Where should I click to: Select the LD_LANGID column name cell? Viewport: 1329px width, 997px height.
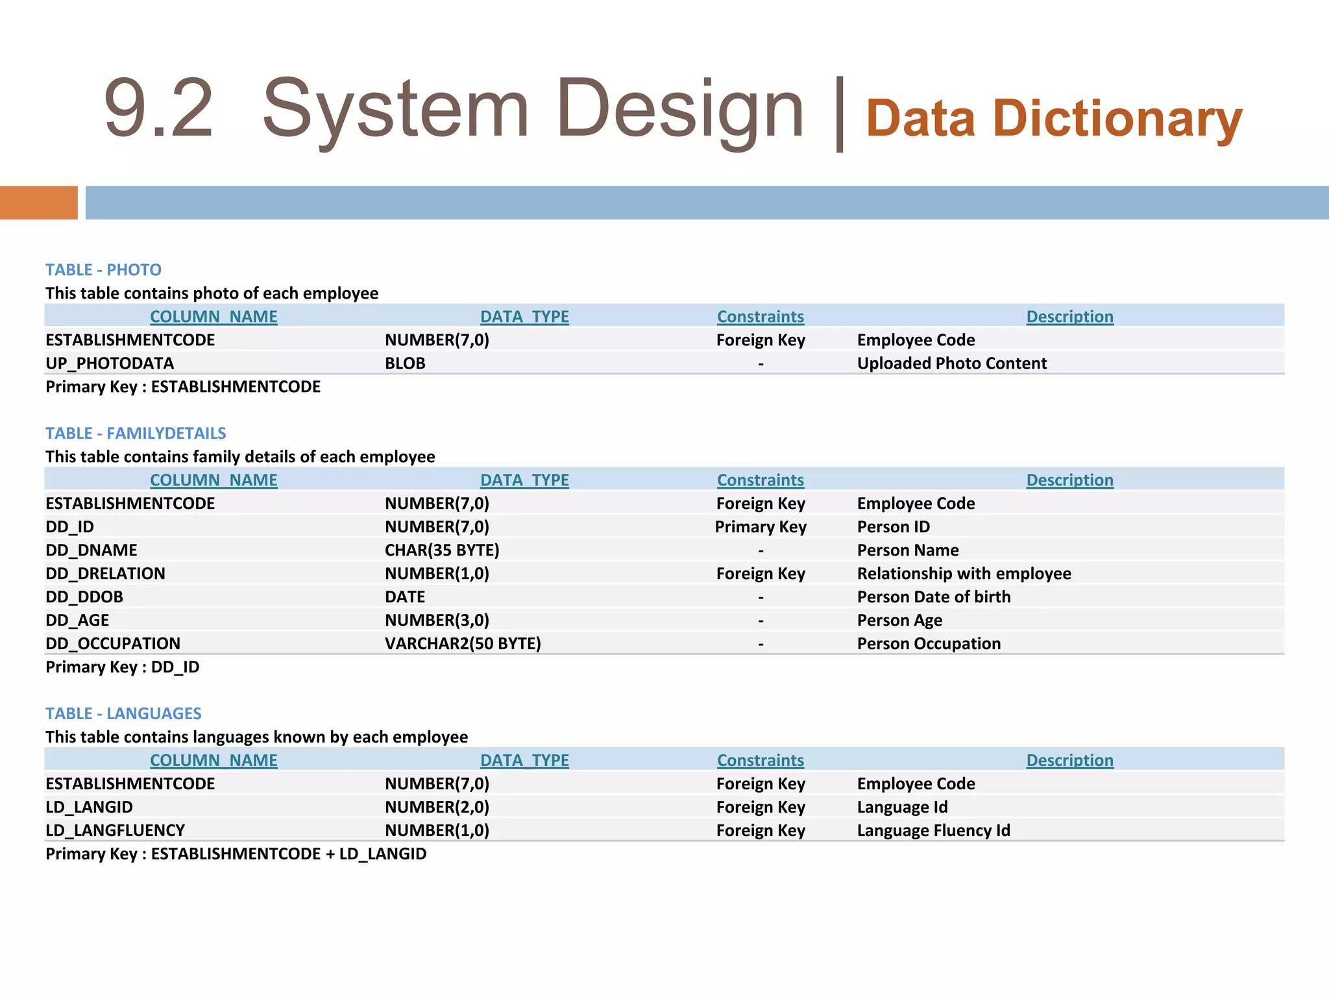tap(89, 807)
